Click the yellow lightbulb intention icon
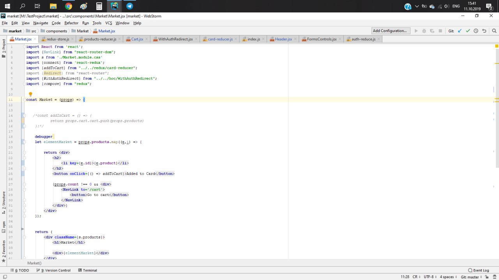The height and width of the screenshot is (280, 499). [x=30, y=94]
